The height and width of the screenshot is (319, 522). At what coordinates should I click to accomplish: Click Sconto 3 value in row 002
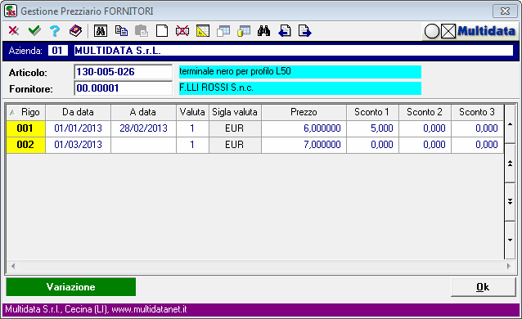(x=477, y=145)
